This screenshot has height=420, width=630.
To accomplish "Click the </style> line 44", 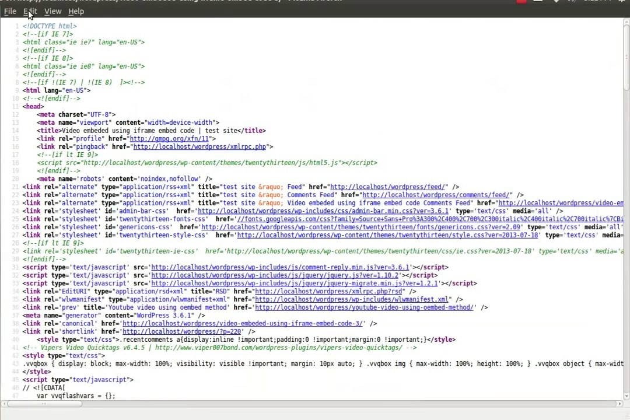I will click(37, 372).
